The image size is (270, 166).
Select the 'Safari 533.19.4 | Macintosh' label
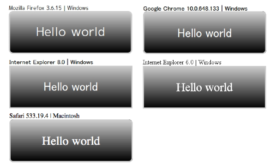pos(44,116)
